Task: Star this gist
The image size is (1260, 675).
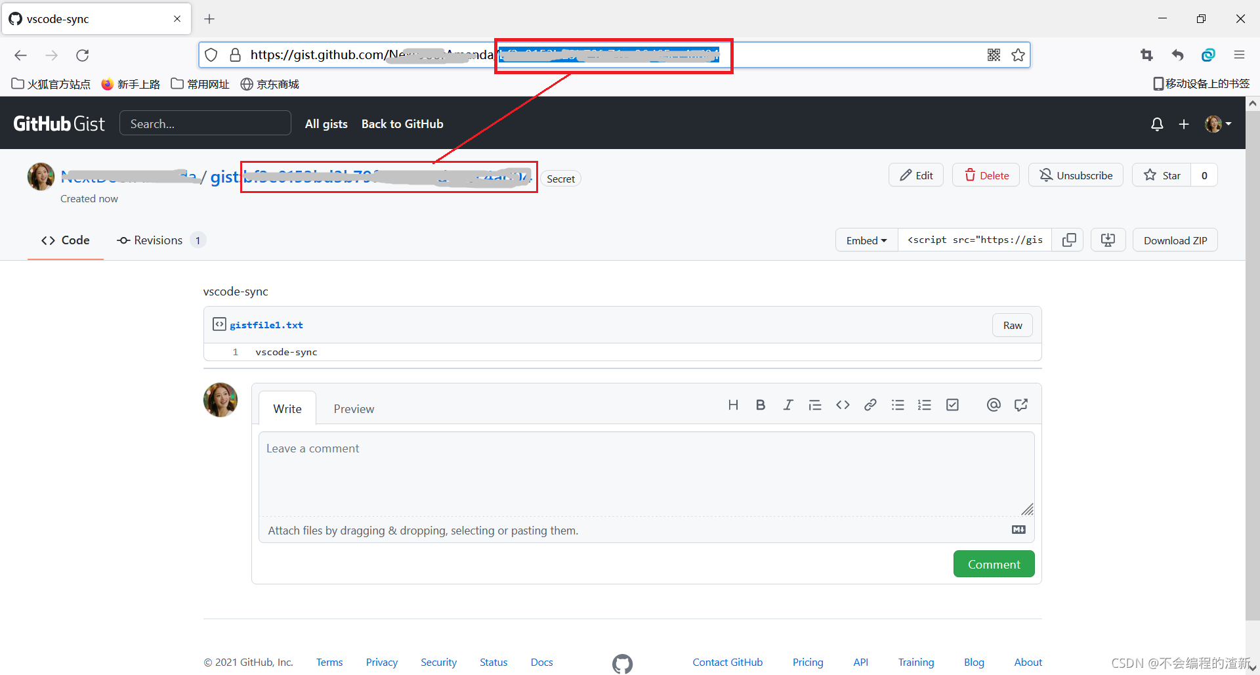Action: pyautogui.click(x=1162, y=175)
